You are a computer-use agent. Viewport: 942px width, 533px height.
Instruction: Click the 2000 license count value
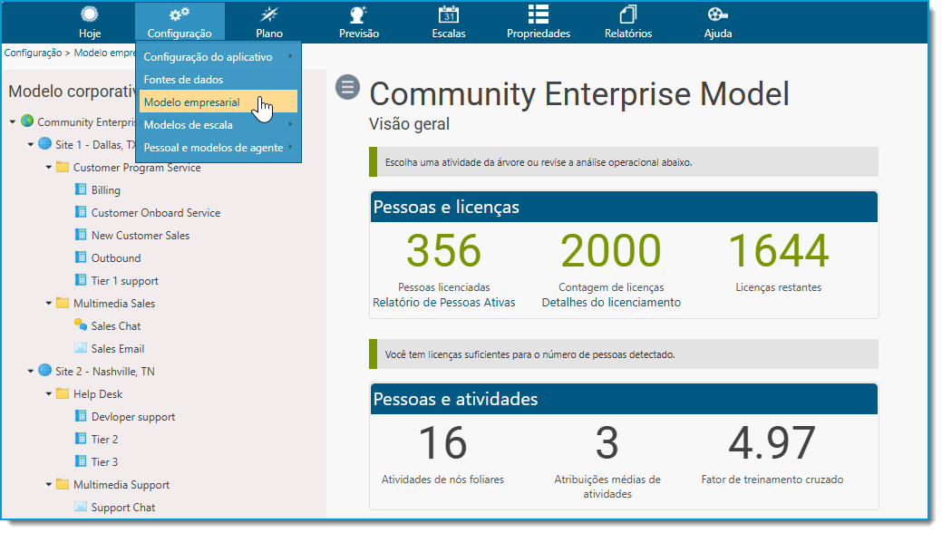[x=611, y=250]
